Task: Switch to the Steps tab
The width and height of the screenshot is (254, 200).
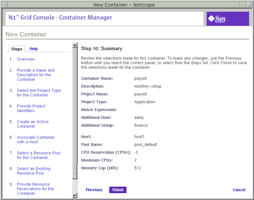Action: point(17,49)
